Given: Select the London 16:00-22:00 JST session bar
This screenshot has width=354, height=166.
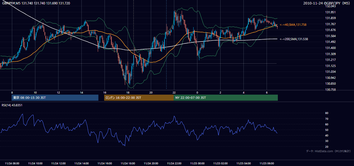Looking at the screenshot, I should (x=139, y=98).
